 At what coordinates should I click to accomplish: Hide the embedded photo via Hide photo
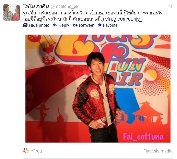click(39, 25)
